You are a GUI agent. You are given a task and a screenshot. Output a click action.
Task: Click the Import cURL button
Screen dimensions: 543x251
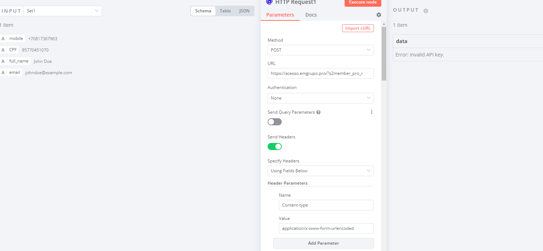[358, 28]
